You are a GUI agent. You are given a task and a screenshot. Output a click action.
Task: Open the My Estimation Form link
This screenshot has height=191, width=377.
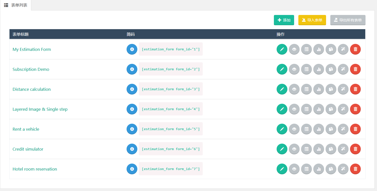point(32,49)
